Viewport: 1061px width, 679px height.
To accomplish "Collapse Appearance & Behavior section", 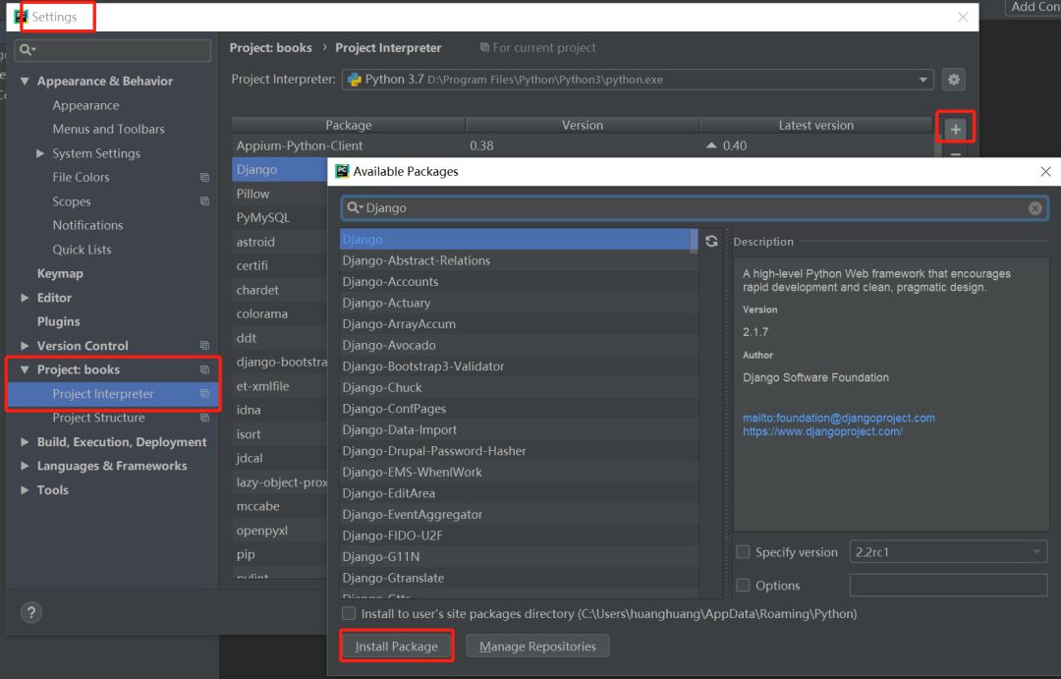I will (x=25, y=82).
